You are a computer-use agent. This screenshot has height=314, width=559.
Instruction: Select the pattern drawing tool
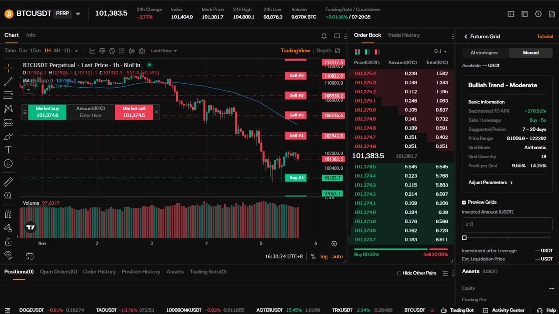[x=8, y=109]
